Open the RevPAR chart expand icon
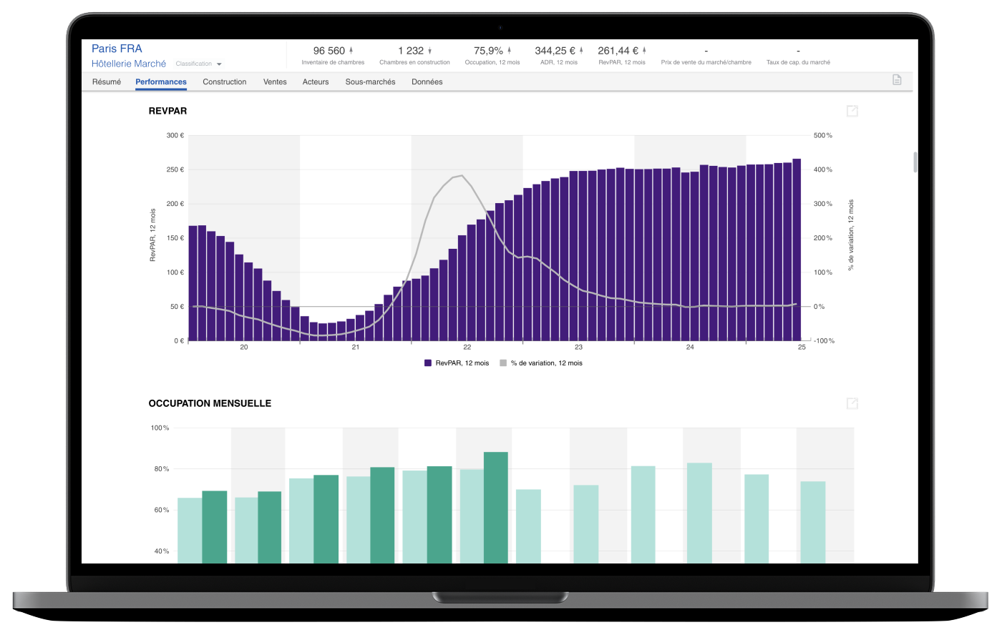1002x640 pixels. point(852,111)
